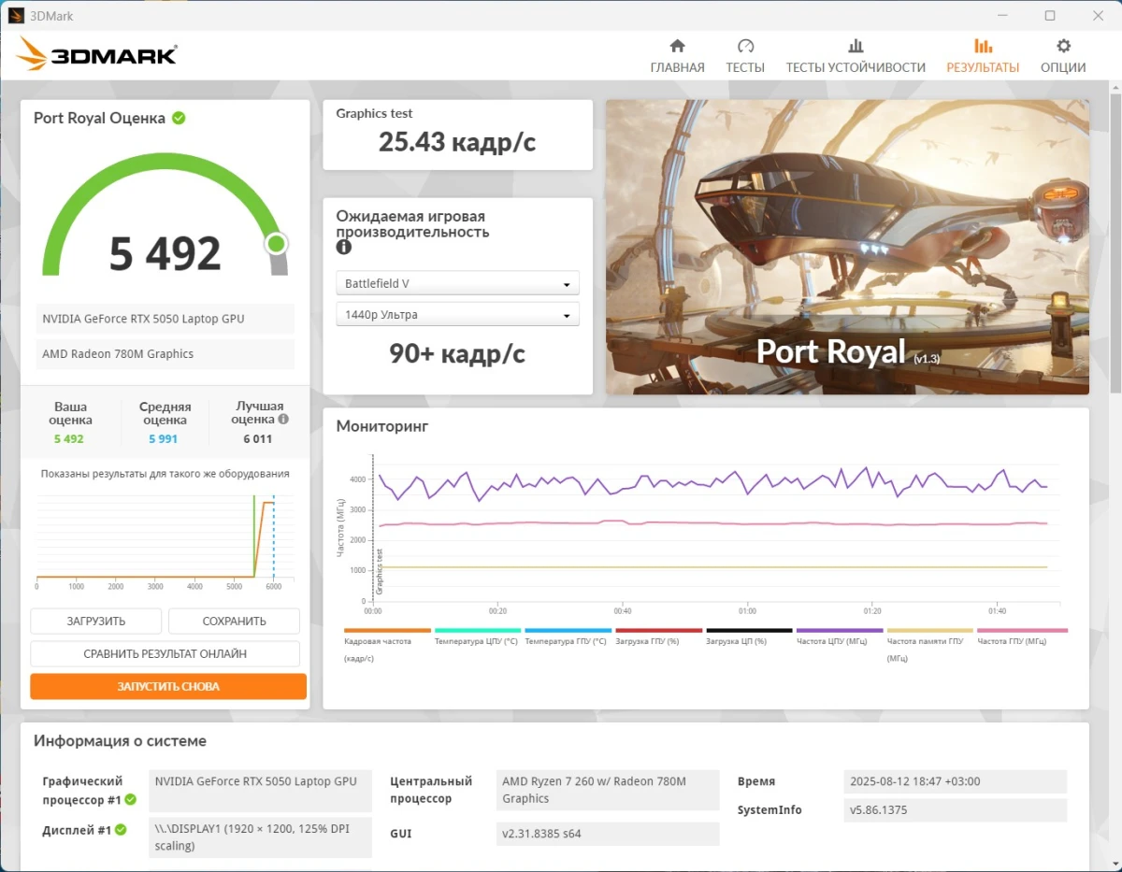Toggle Температура ГПУ legend series

pyautogui.click(x=568, y=636)
